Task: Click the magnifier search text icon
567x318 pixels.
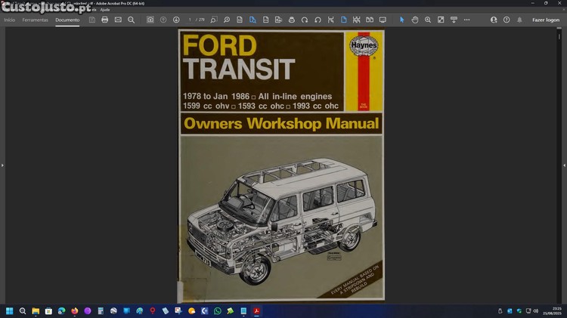Action: 131,20
